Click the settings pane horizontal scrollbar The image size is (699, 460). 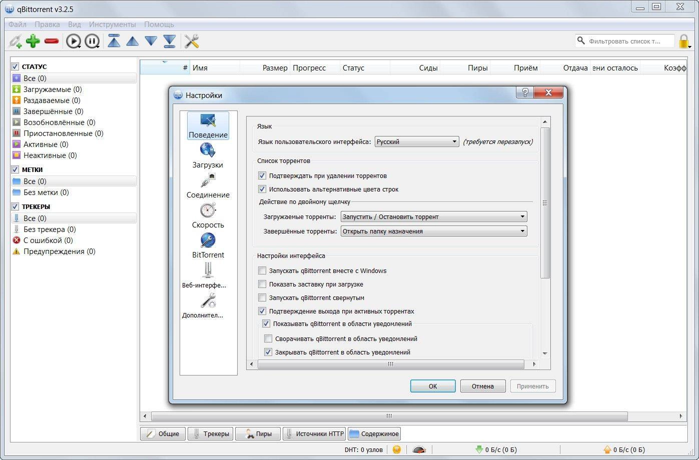click(x=391, y=364)
